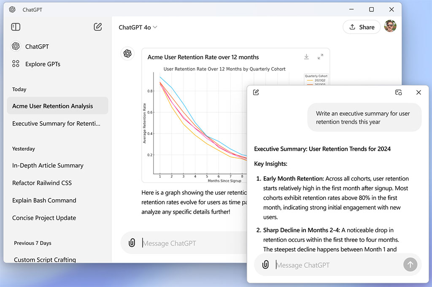Focus companion window message input
432x287 pixels.
coord(337,265)
